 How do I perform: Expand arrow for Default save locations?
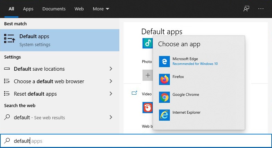[x=111, y=69]
